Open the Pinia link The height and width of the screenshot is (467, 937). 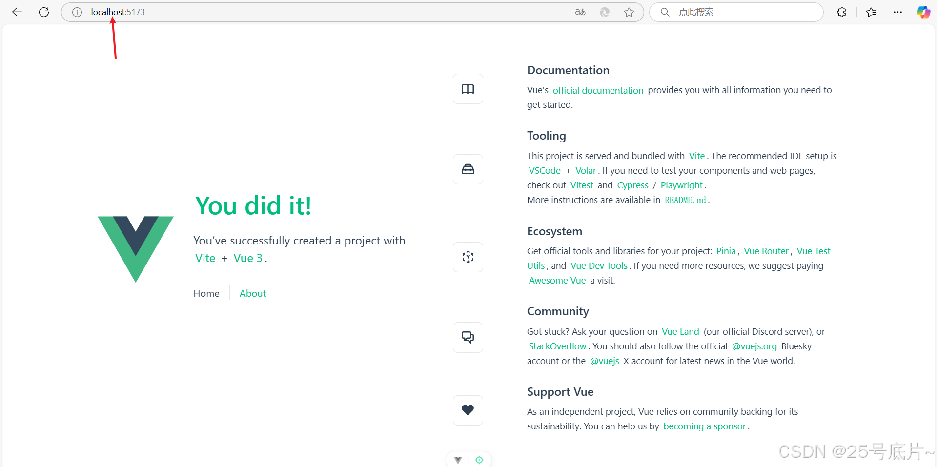tap(726, 251)
